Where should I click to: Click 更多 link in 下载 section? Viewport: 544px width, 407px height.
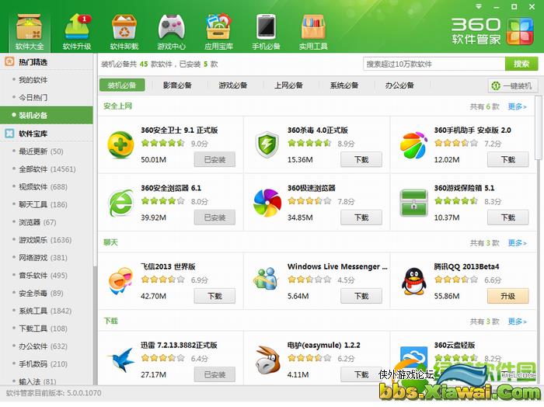tap(517, 322)
